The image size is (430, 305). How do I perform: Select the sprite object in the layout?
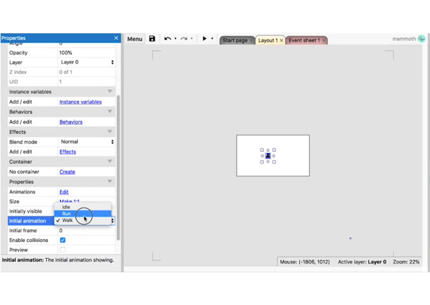(268, 156)
